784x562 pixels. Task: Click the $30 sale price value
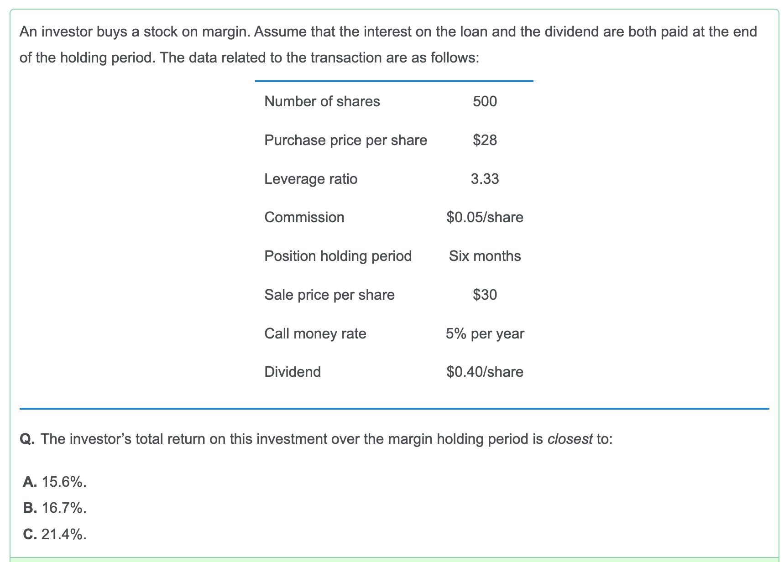[x=485, y=294]
